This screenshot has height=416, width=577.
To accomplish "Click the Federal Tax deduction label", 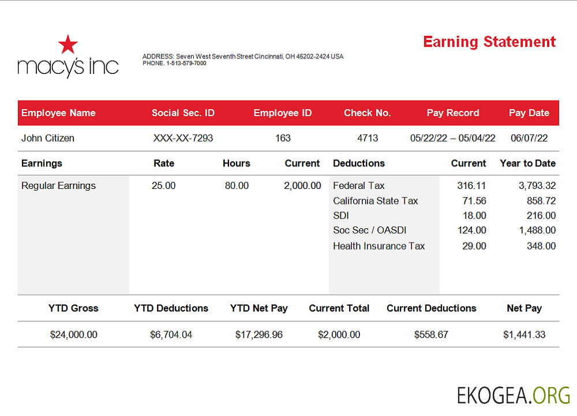I will click(358, 186).
